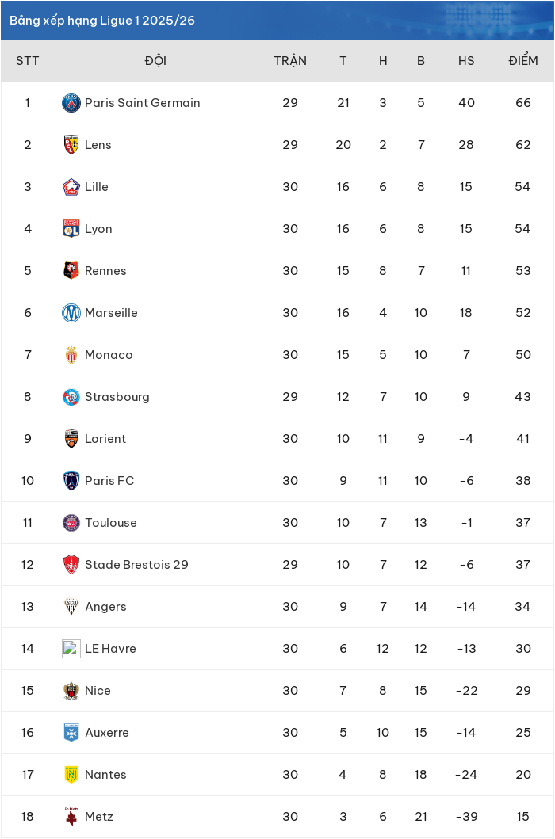The image size is (555, 839).
Task: Open the Toulouse team name
Action: [111, 523]
